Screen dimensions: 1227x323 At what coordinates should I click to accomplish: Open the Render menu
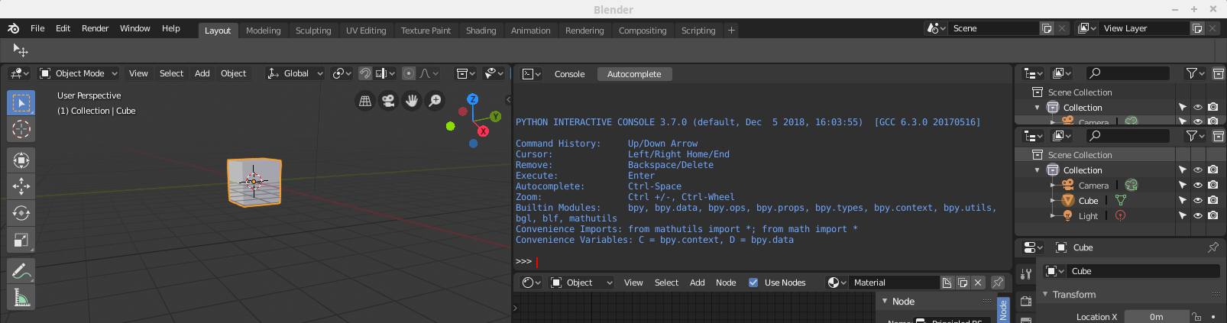pyautogui.click(x=95, y=28)
